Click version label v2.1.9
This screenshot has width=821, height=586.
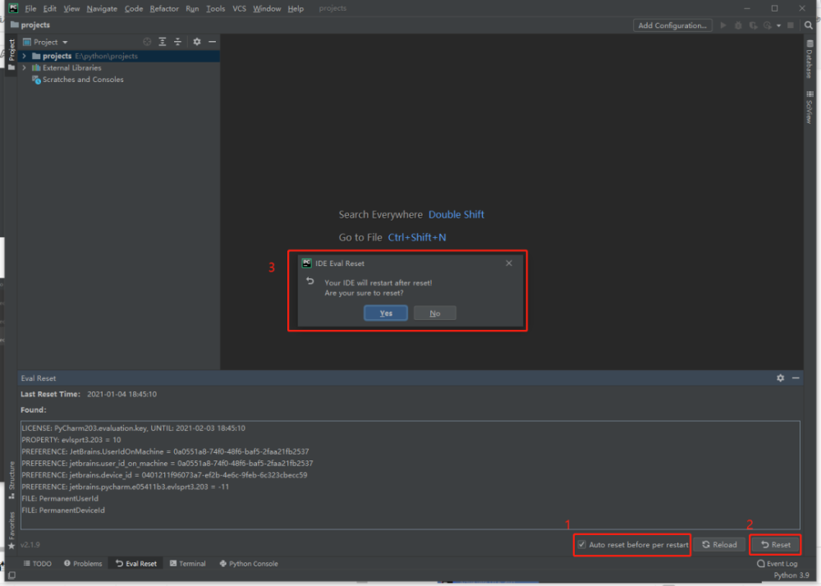30,545
